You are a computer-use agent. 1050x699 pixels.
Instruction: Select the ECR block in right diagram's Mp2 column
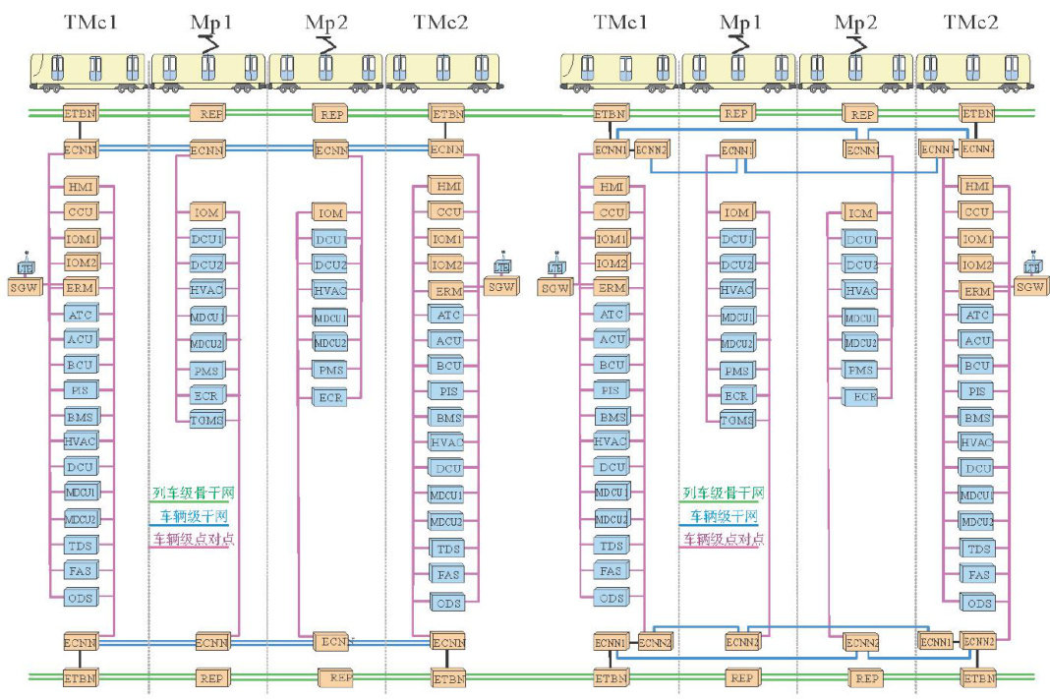[x=862, y=396]
